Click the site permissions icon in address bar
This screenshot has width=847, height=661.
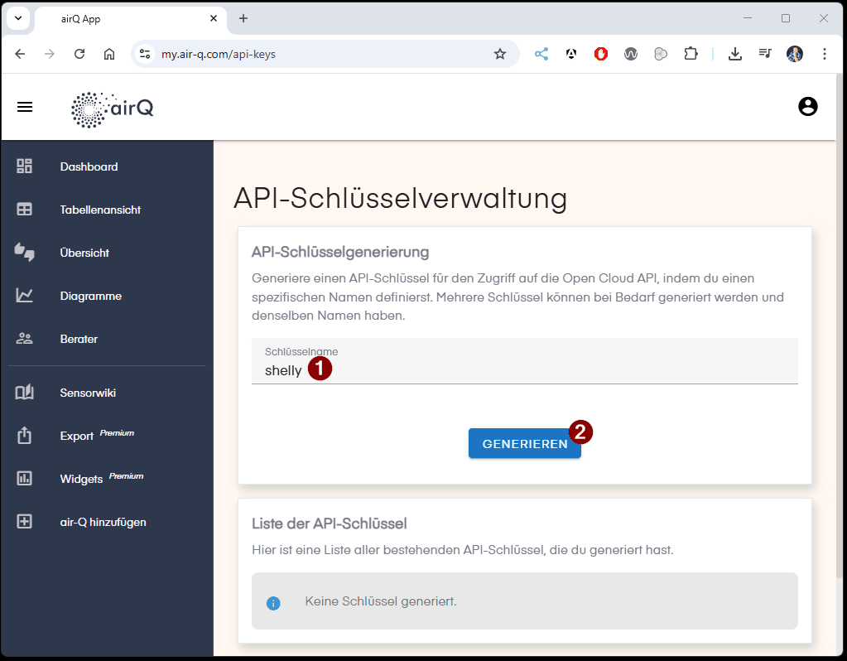(x=145, y=53)
